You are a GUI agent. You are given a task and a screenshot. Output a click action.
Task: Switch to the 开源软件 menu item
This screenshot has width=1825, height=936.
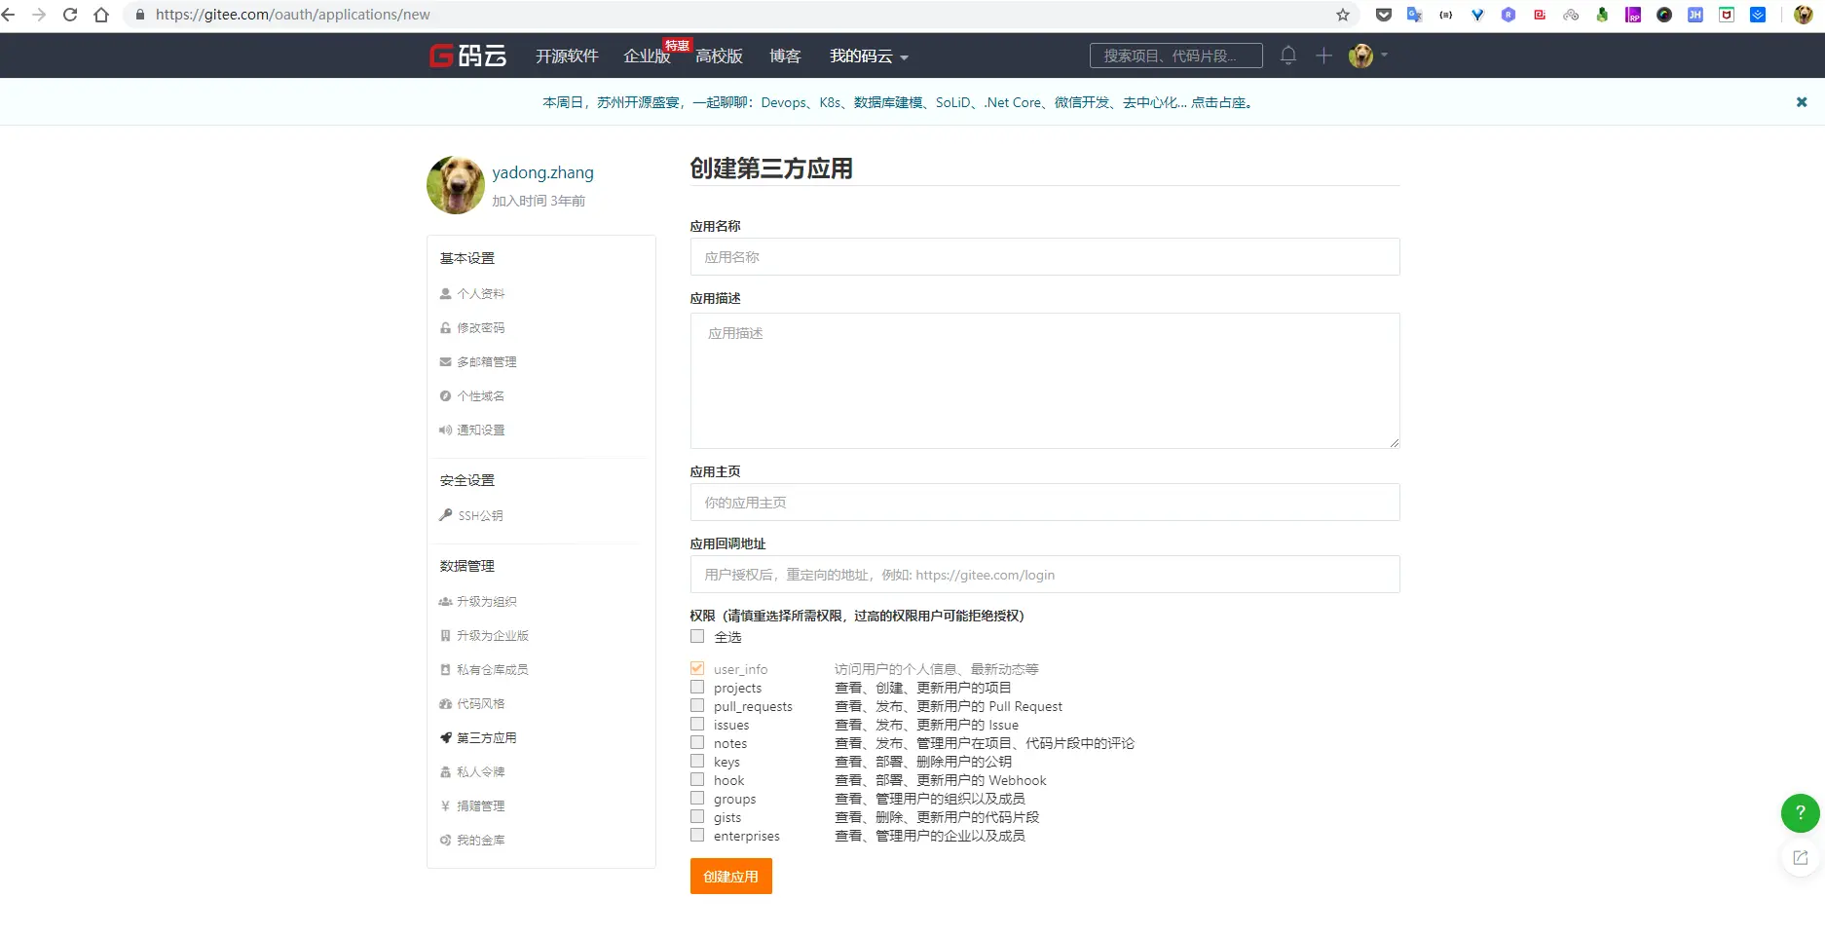[x=565, y=56]
